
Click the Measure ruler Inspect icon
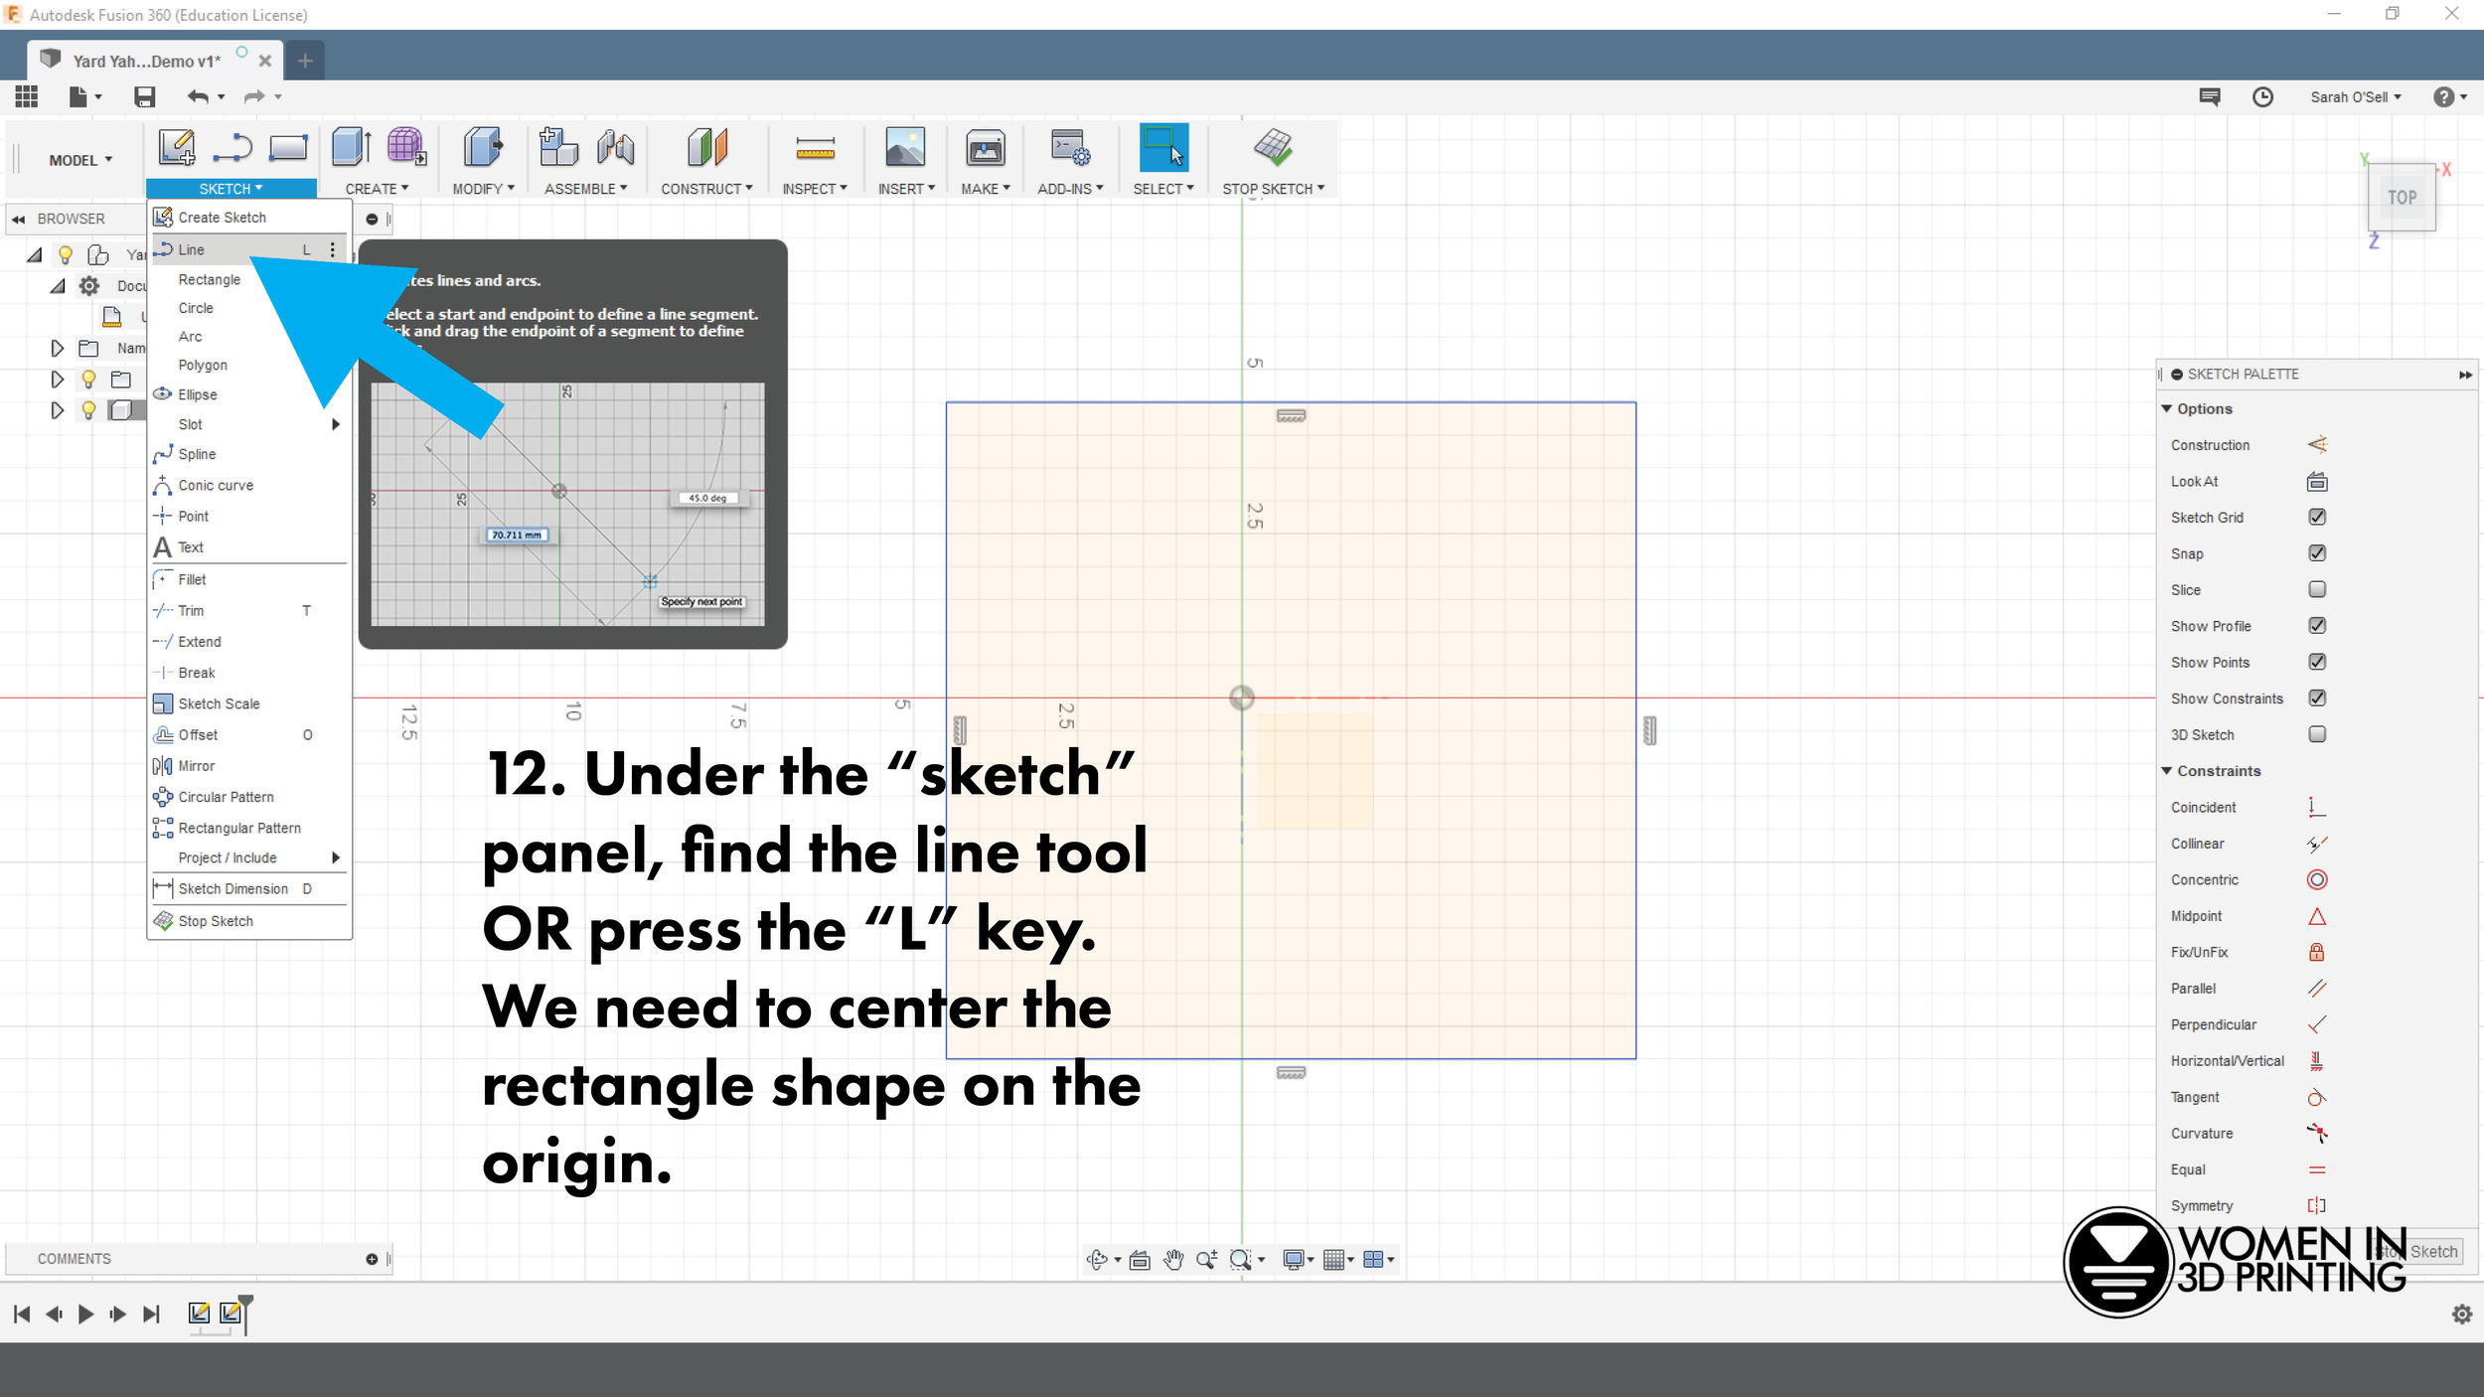click(815, 149)
